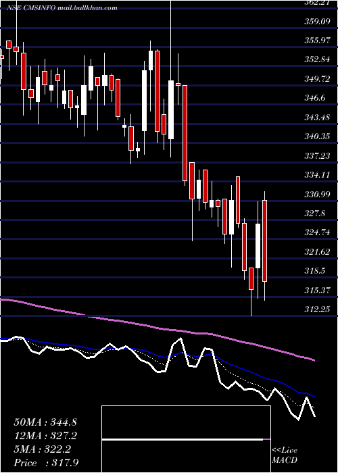The height and width of the screenshot is (473, 338).
Task: Select the 334.11 price axis label
Action: (317, 175)
